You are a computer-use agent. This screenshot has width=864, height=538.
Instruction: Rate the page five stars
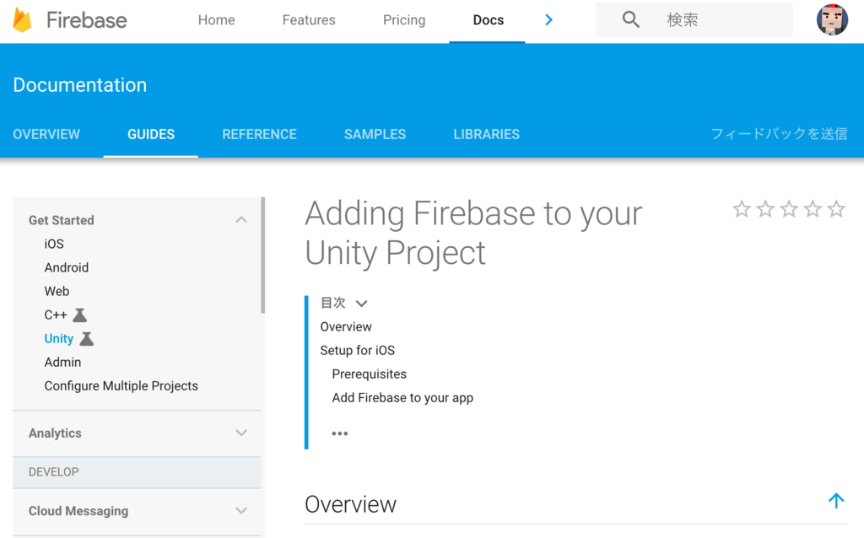836,209
